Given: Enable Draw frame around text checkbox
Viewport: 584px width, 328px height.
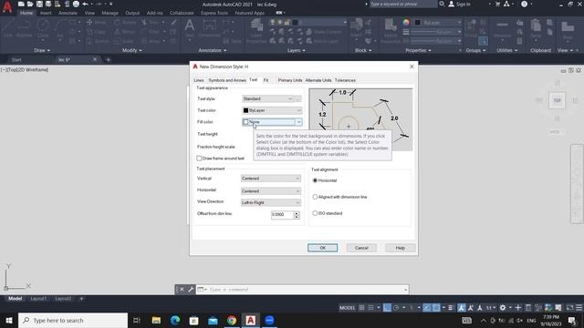Looking at the screenshot, I should (199, 159).
